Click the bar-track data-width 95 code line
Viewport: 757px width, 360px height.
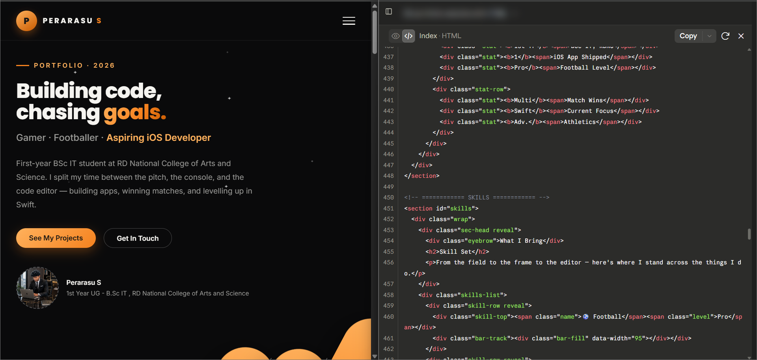click(562, 338)
